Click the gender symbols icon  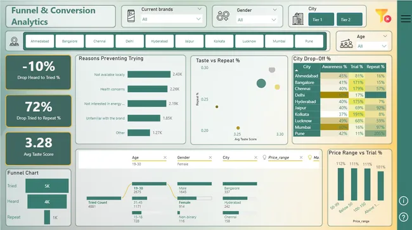(x=223, y=16)
